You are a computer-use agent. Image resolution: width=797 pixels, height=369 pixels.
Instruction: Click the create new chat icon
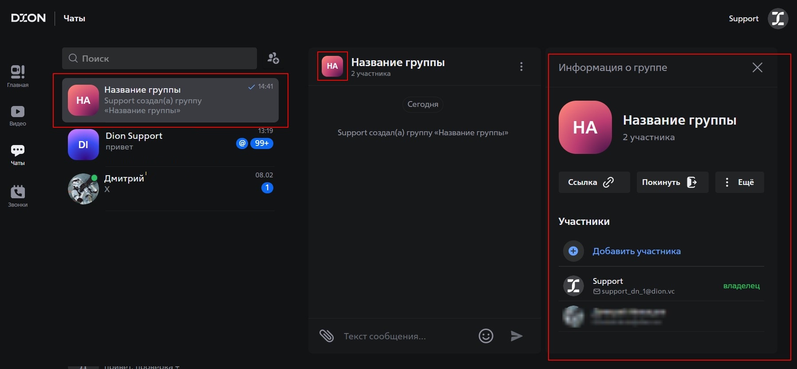pos(273,58)
